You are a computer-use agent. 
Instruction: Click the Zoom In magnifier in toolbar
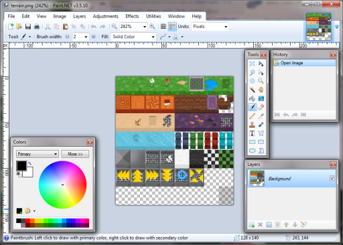(152, 27)
